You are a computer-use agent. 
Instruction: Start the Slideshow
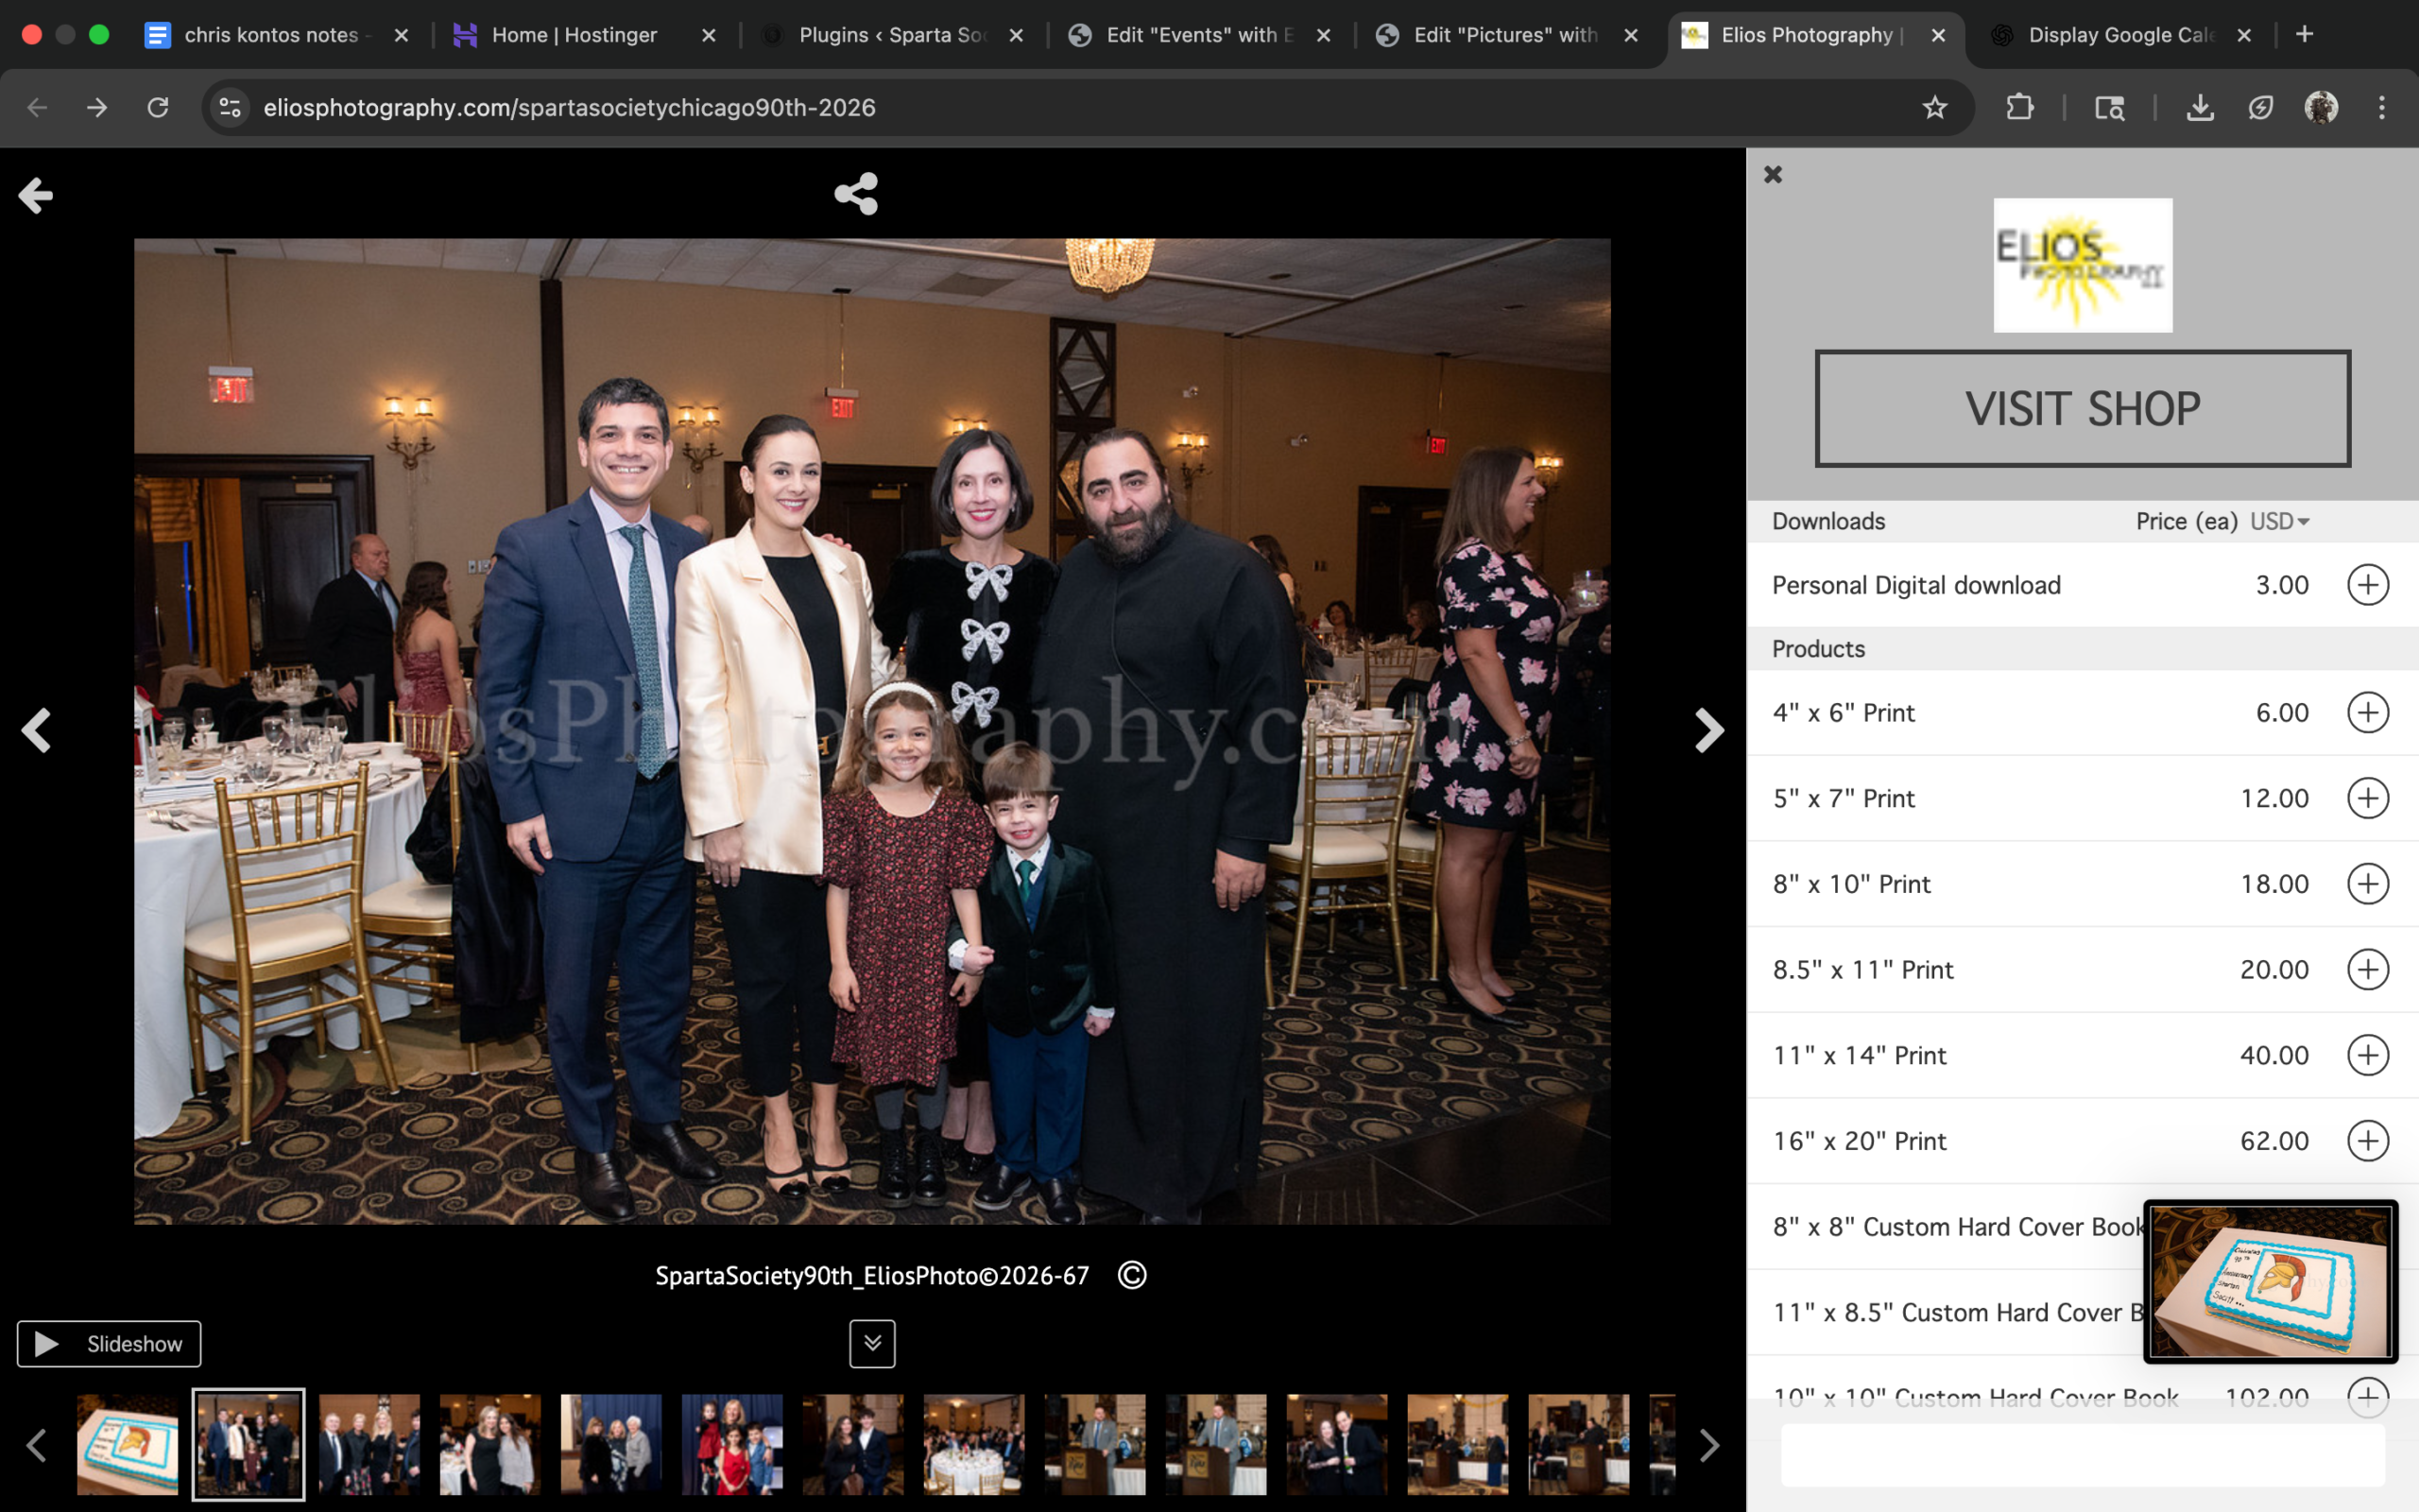(109, 1343)
